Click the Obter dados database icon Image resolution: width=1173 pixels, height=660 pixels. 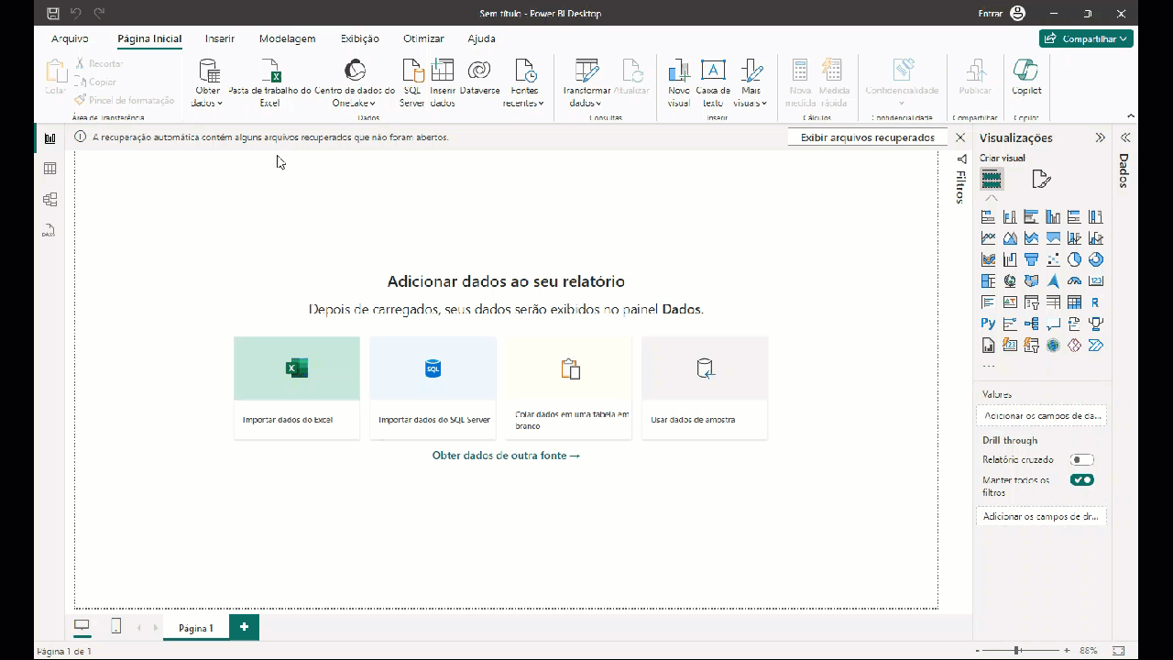click(x=209, y=71)
